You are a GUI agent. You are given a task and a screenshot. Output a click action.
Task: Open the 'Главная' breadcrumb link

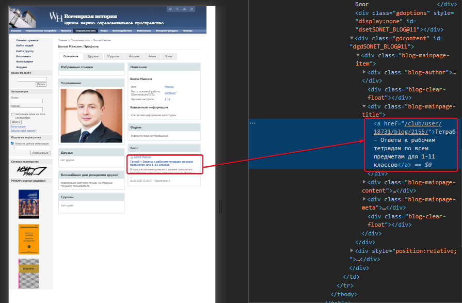click(62, 40)
